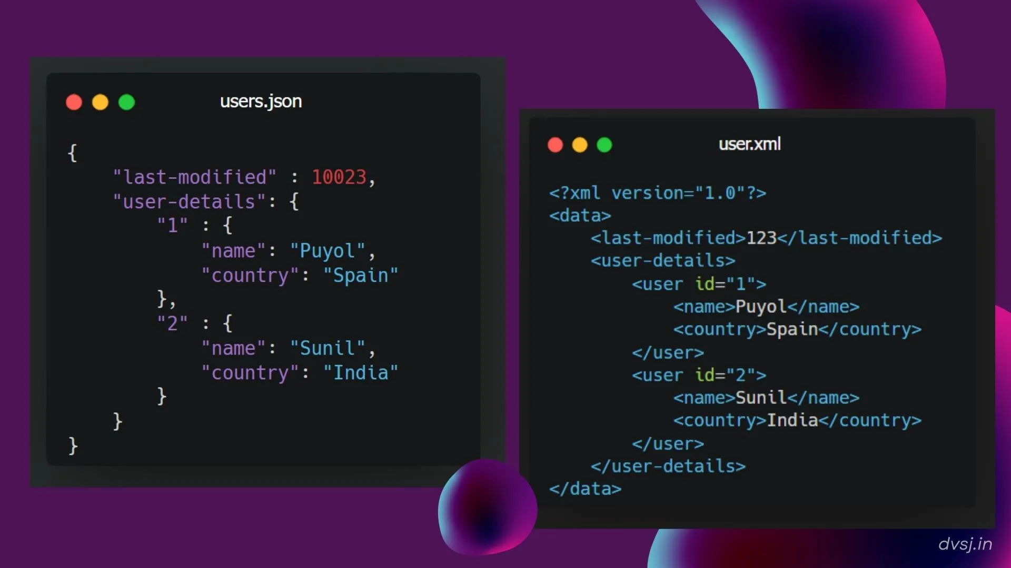
Task: Click the green zoom circle on user.xml window
Action: coord(604,145)
